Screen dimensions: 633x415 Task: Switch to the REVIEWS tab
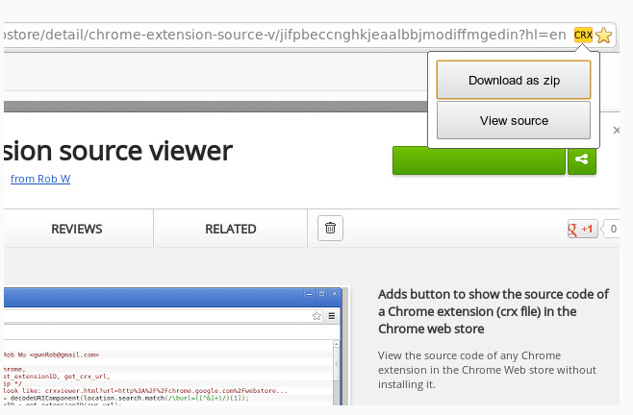tap(77, 229)
